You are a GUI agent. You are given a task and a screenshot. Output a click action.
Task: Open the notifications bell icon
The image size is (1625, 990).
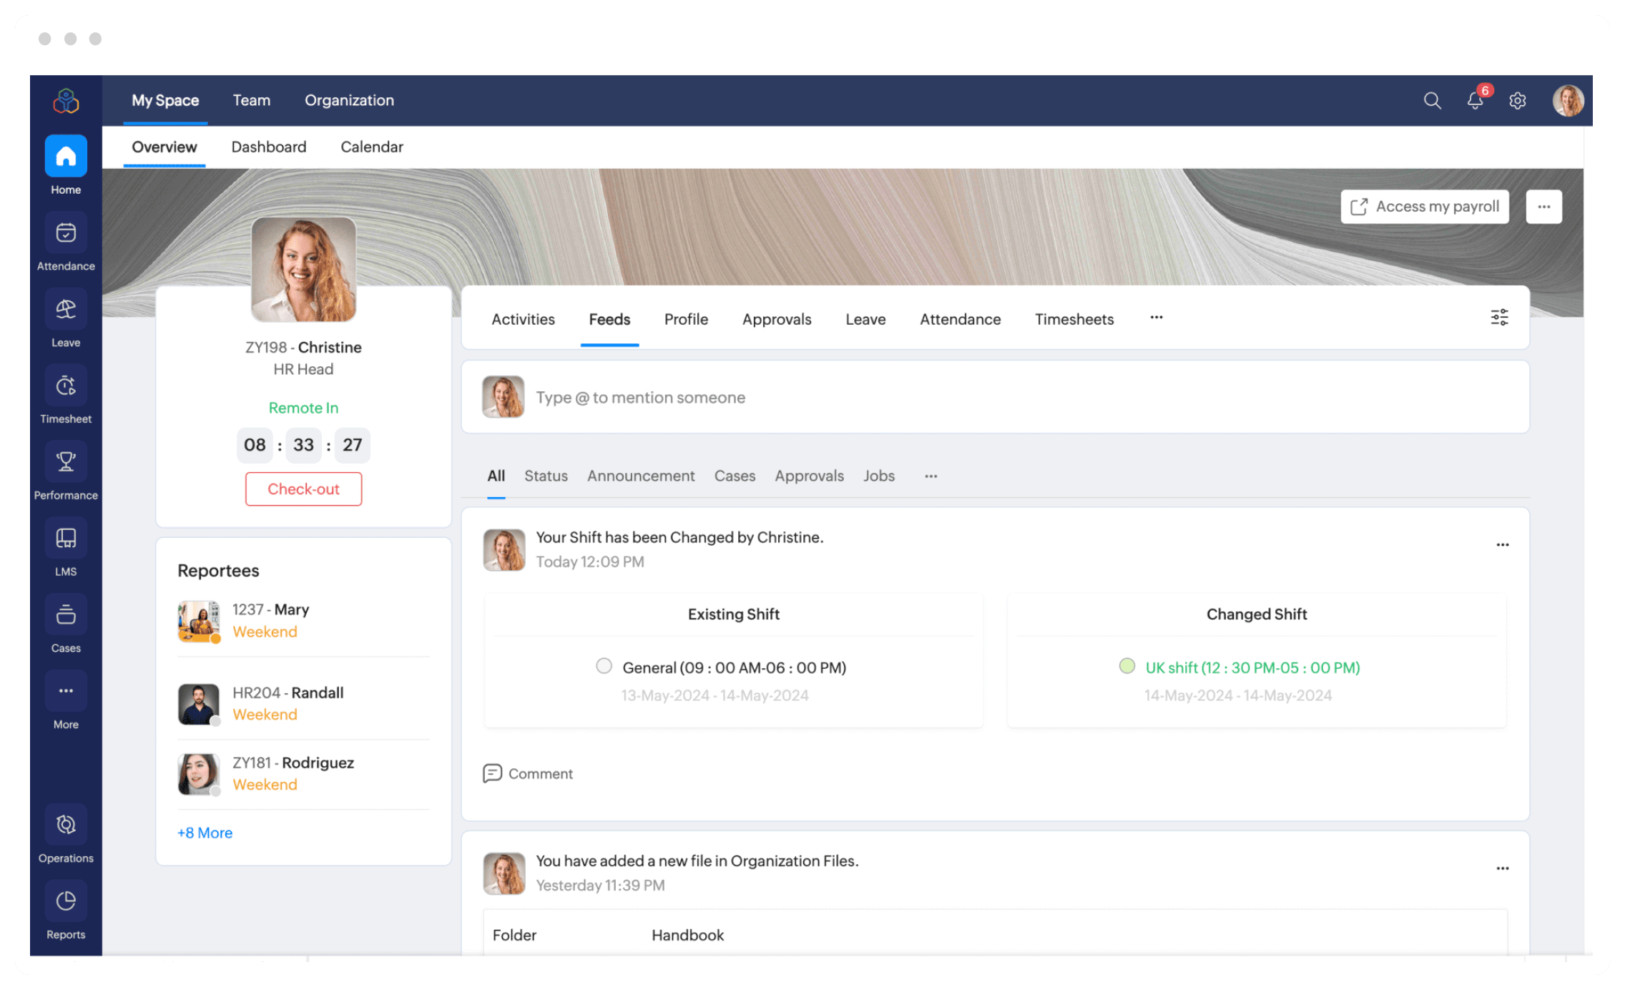pyautogui.click(x=1475, y=101)
